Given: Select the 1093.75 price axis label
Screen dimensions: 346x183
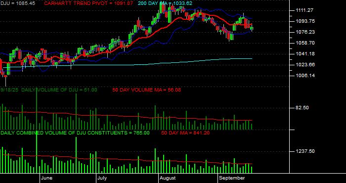Looking at the screenshot, I should point(305,21).
